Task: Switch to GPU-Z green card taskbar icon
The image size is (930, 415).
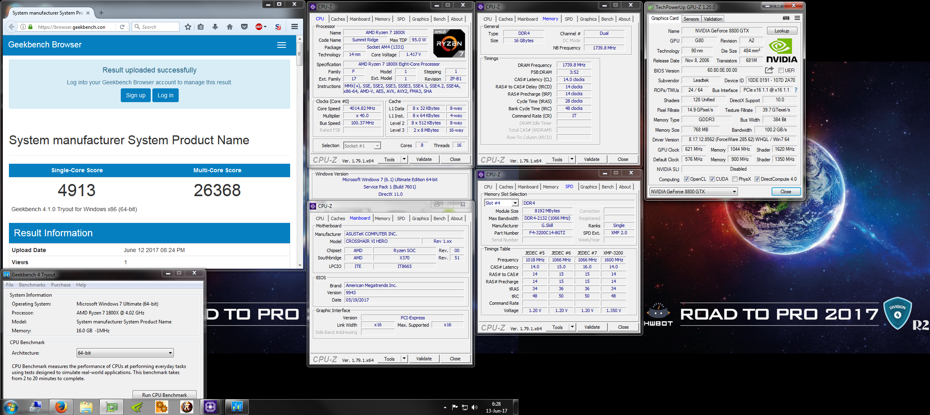Action: pyautogui.click(x=111, y=407)
